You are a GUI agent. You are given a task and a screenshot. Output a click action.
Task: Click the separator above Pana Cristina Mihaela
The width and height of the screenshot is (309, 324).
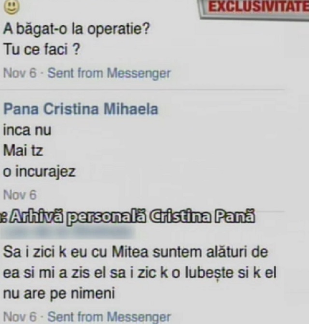(x=142, y=90)
